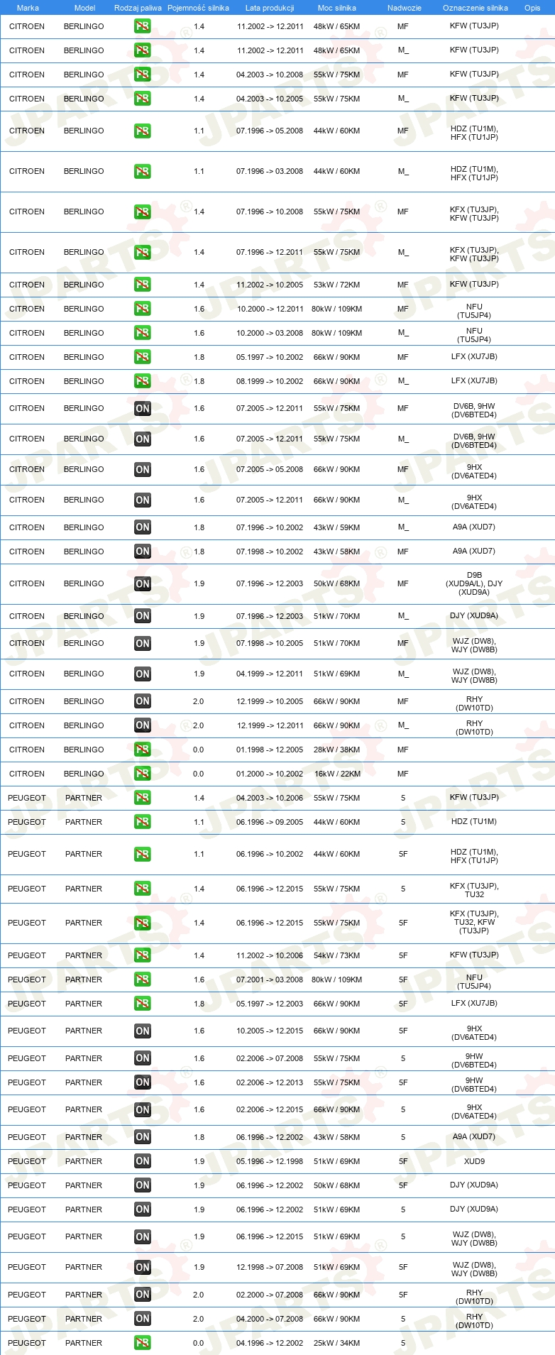
Task: Click PB icon in 07.2001 -> 03.2008 row
Action: click(x=143, y=980)
